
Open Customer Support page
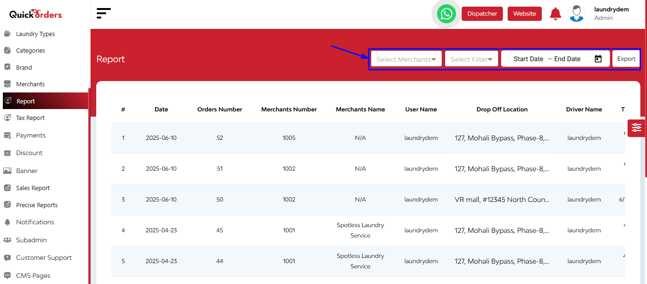tap(44, 257)
